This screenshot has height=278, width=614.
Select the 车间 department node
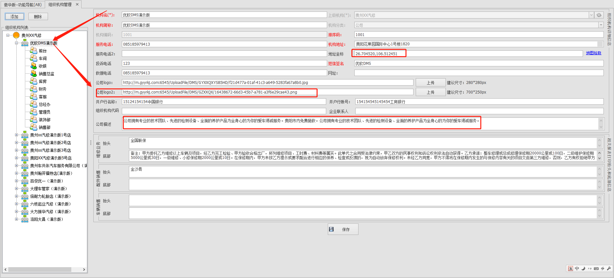pos(43,58)
